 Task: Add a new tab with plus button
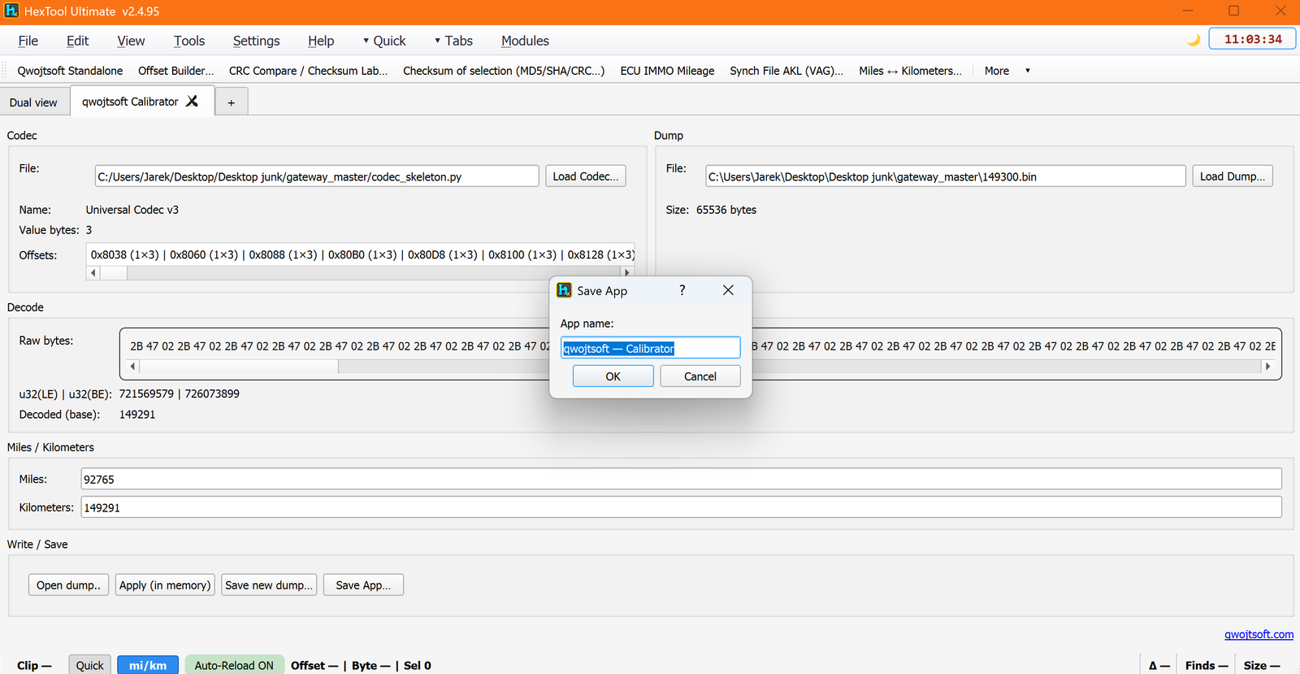pyautogui.click(x=232, y=102)
